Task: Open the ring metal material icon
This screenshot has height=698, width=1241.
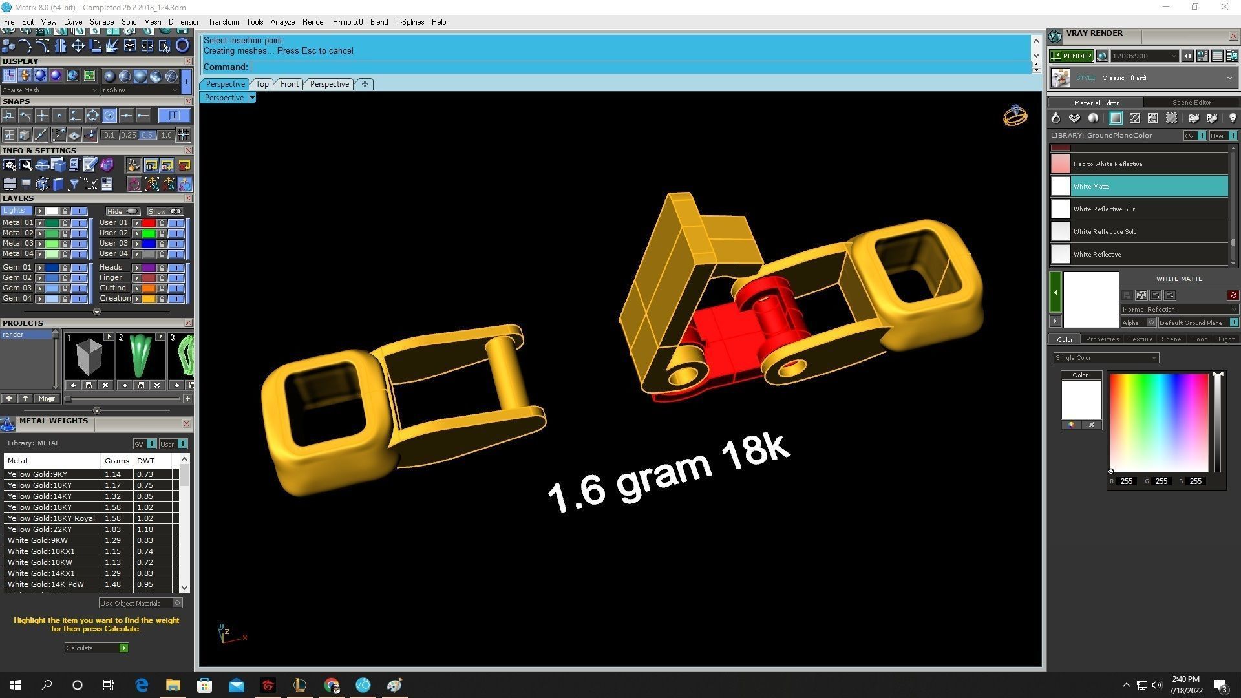Action: [x=1056, y=118]
